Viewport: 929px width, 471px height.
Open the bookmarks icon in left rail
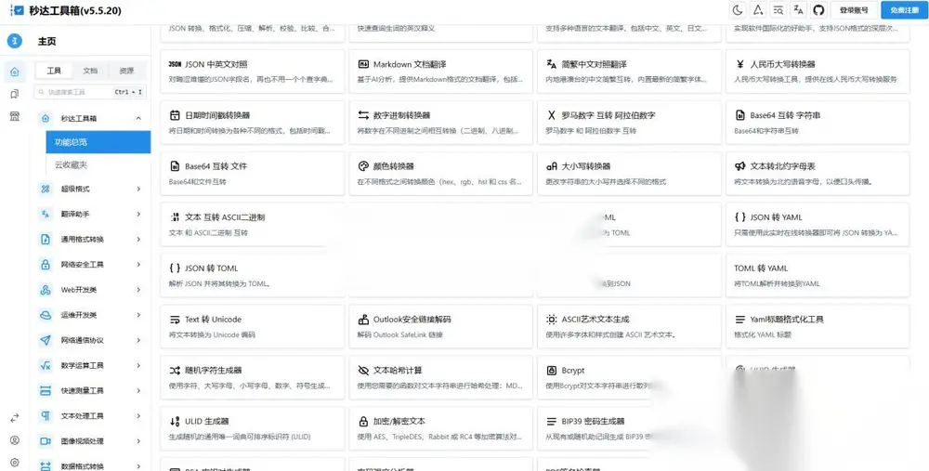coord(15,94)
